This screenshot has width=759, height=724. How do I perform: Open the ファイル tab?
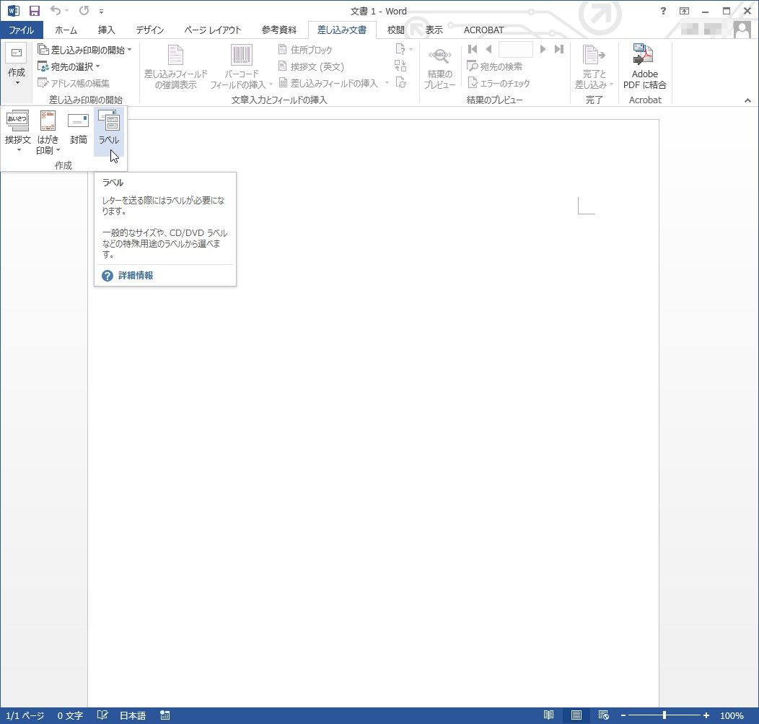(22, 30)
